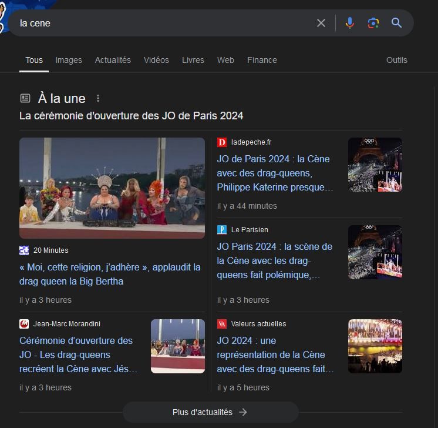Viewport: 438px width, 428px height.
Task: Expand more news with Plus d'actualités
Action: pos(210,412)
